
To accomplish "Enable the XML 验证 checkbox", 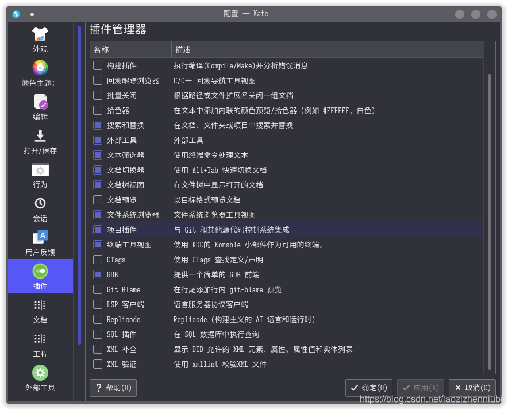I will (98, 364).
